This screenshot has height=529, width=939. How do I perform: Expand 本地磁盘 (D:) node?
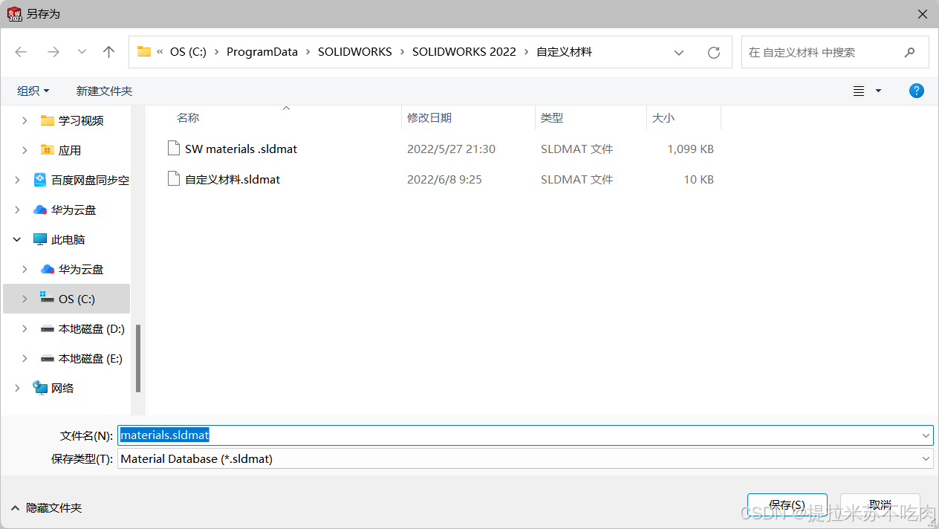[25, 328]
